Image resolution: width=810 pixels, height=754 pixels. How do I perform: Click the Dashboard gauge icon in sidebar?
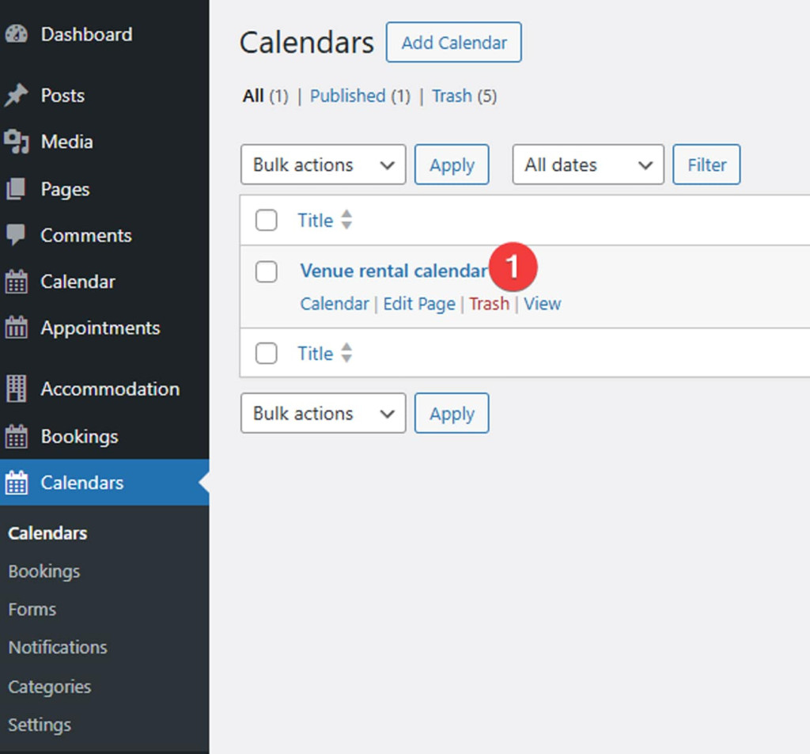[16, 35]
